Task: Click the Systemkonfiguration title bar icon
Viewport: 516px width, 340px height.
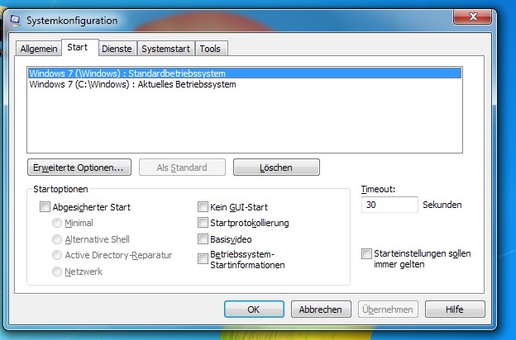Action: click(x=15, y=21)
